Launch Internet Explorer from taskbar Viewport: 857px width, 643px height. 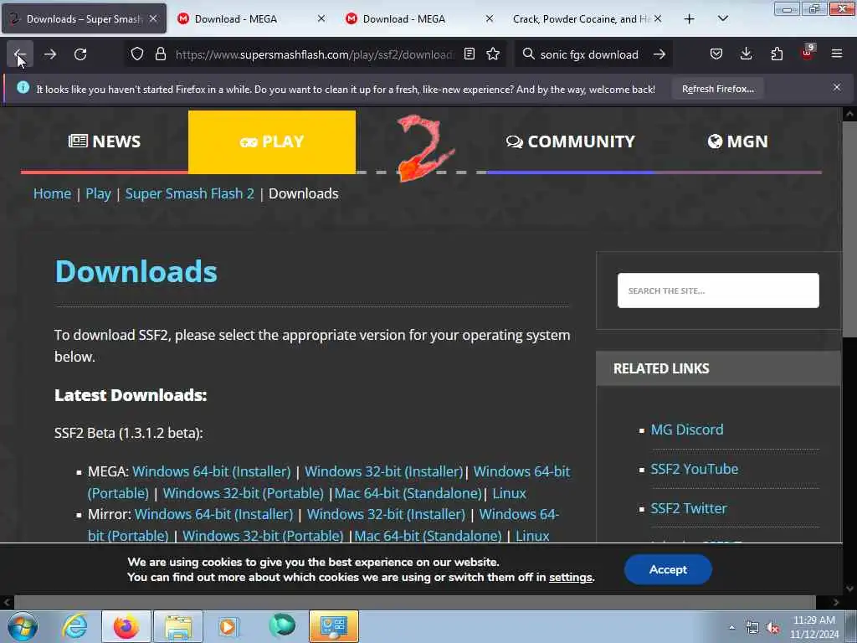(x=74, y=626)
